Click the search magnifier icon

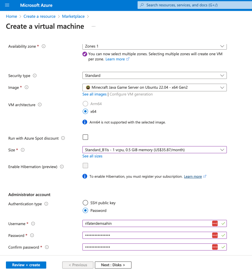[142, 5]
